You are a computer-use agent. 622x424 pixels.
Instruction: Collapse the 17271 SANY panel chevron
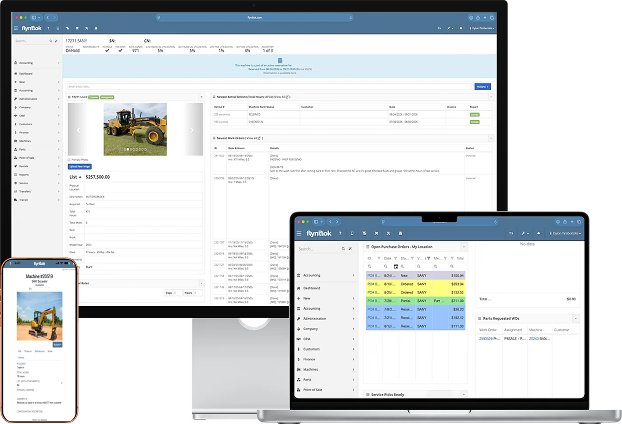201,97
